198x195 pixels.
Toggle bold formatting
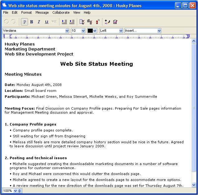pyautogui.click(x=31, y=22)
